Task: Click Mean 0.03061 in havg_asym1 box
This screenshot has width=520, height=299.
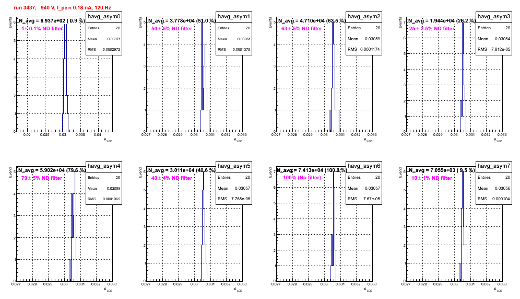Action: pyautogui.click(x=234, y=39)
